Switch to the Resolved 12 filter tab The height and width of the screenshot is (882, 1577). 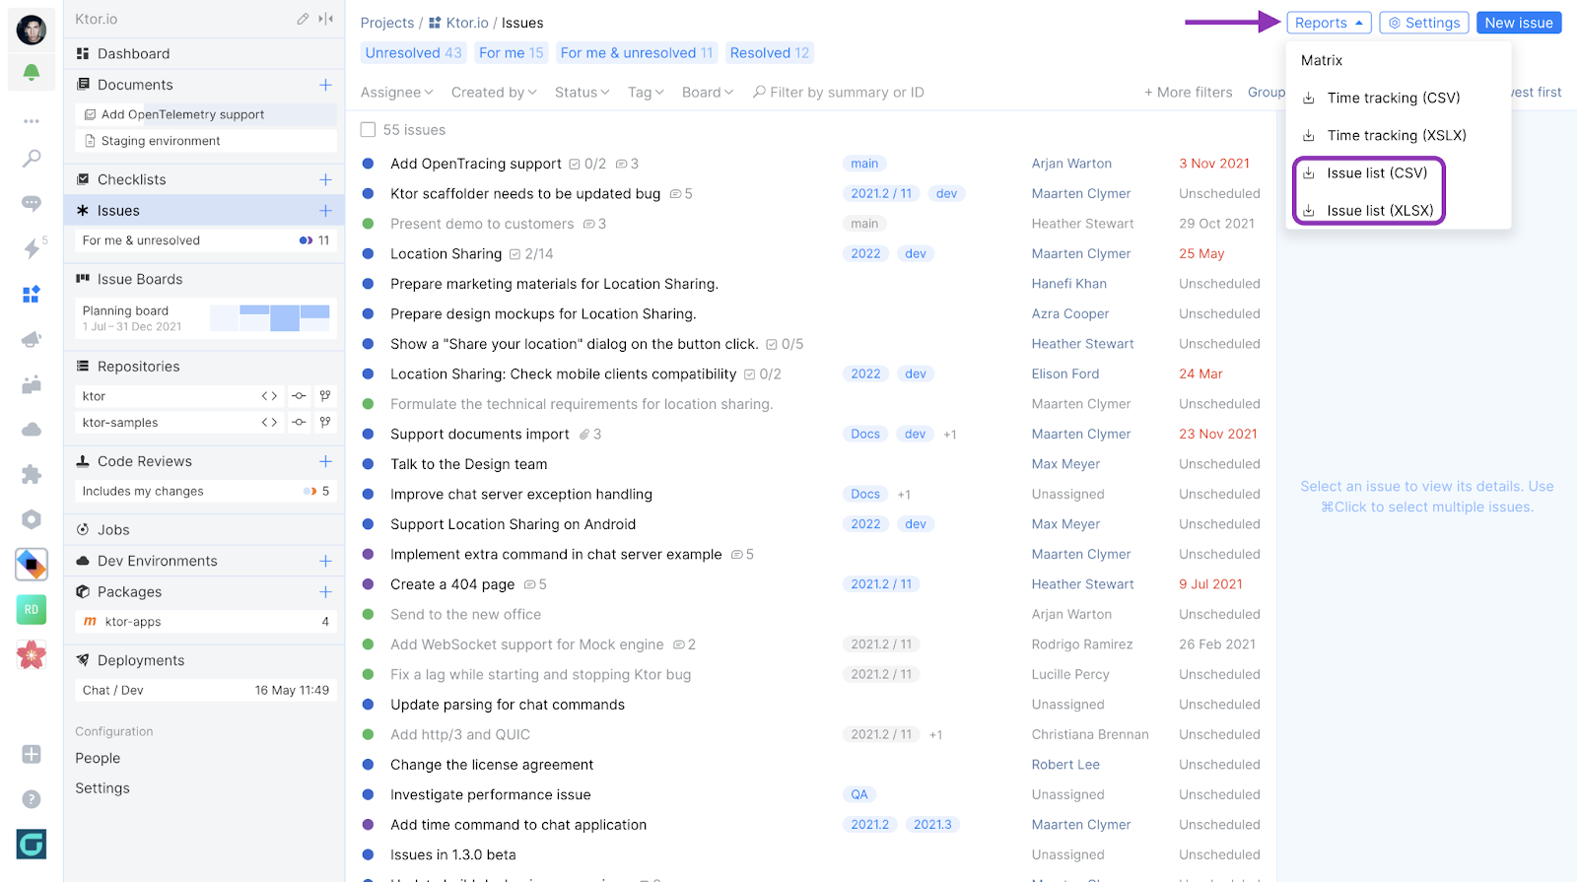coord(770,53)
